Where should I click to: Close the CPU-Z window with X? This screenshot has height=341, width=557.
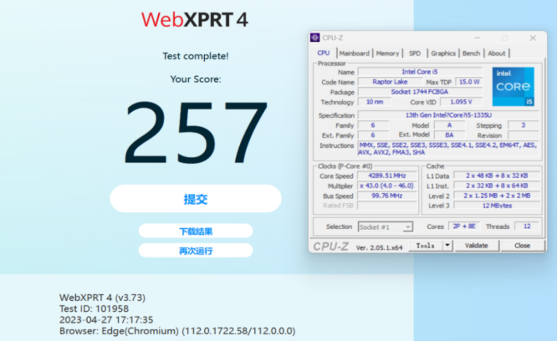[x=533, y=38]
